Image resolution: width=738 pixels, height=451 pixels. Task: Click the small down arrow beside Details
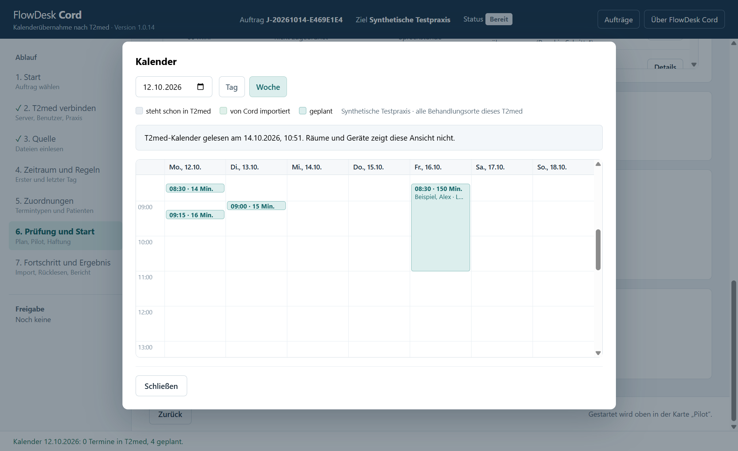[x=694, y=65]
